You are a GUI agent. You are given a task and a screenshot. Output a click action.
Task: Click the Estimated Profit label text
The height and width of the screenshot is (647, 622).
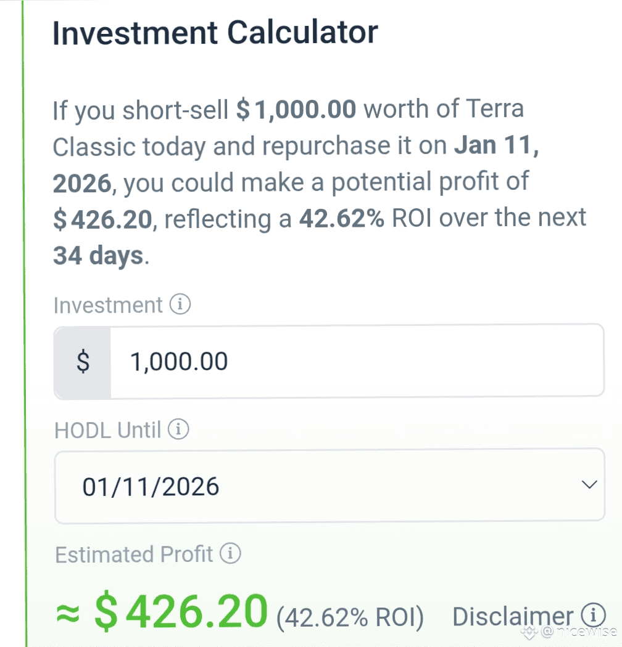coord(134,554)
